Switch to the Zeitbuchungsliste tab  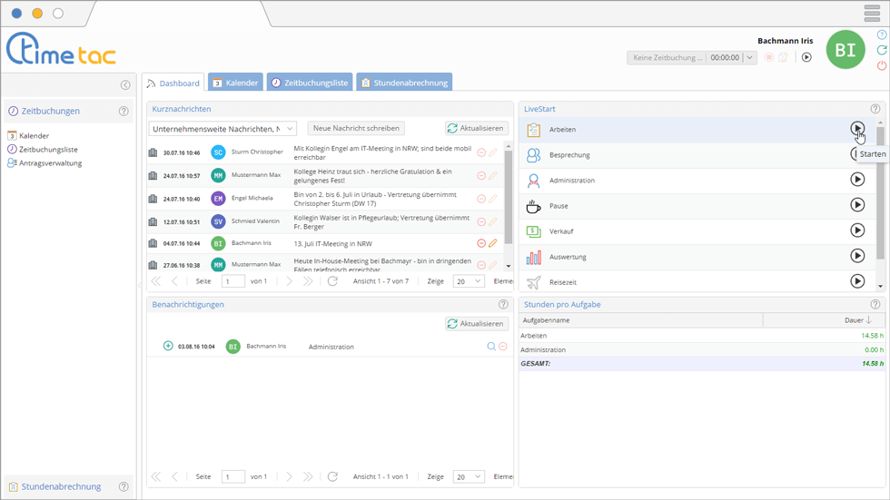point(309,83)
